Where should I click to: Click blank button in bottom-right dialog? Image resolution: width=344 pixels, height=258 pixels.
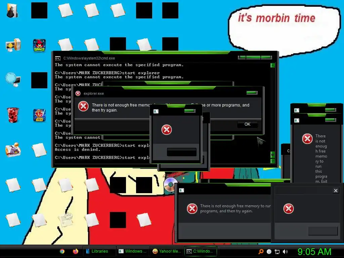323,231
